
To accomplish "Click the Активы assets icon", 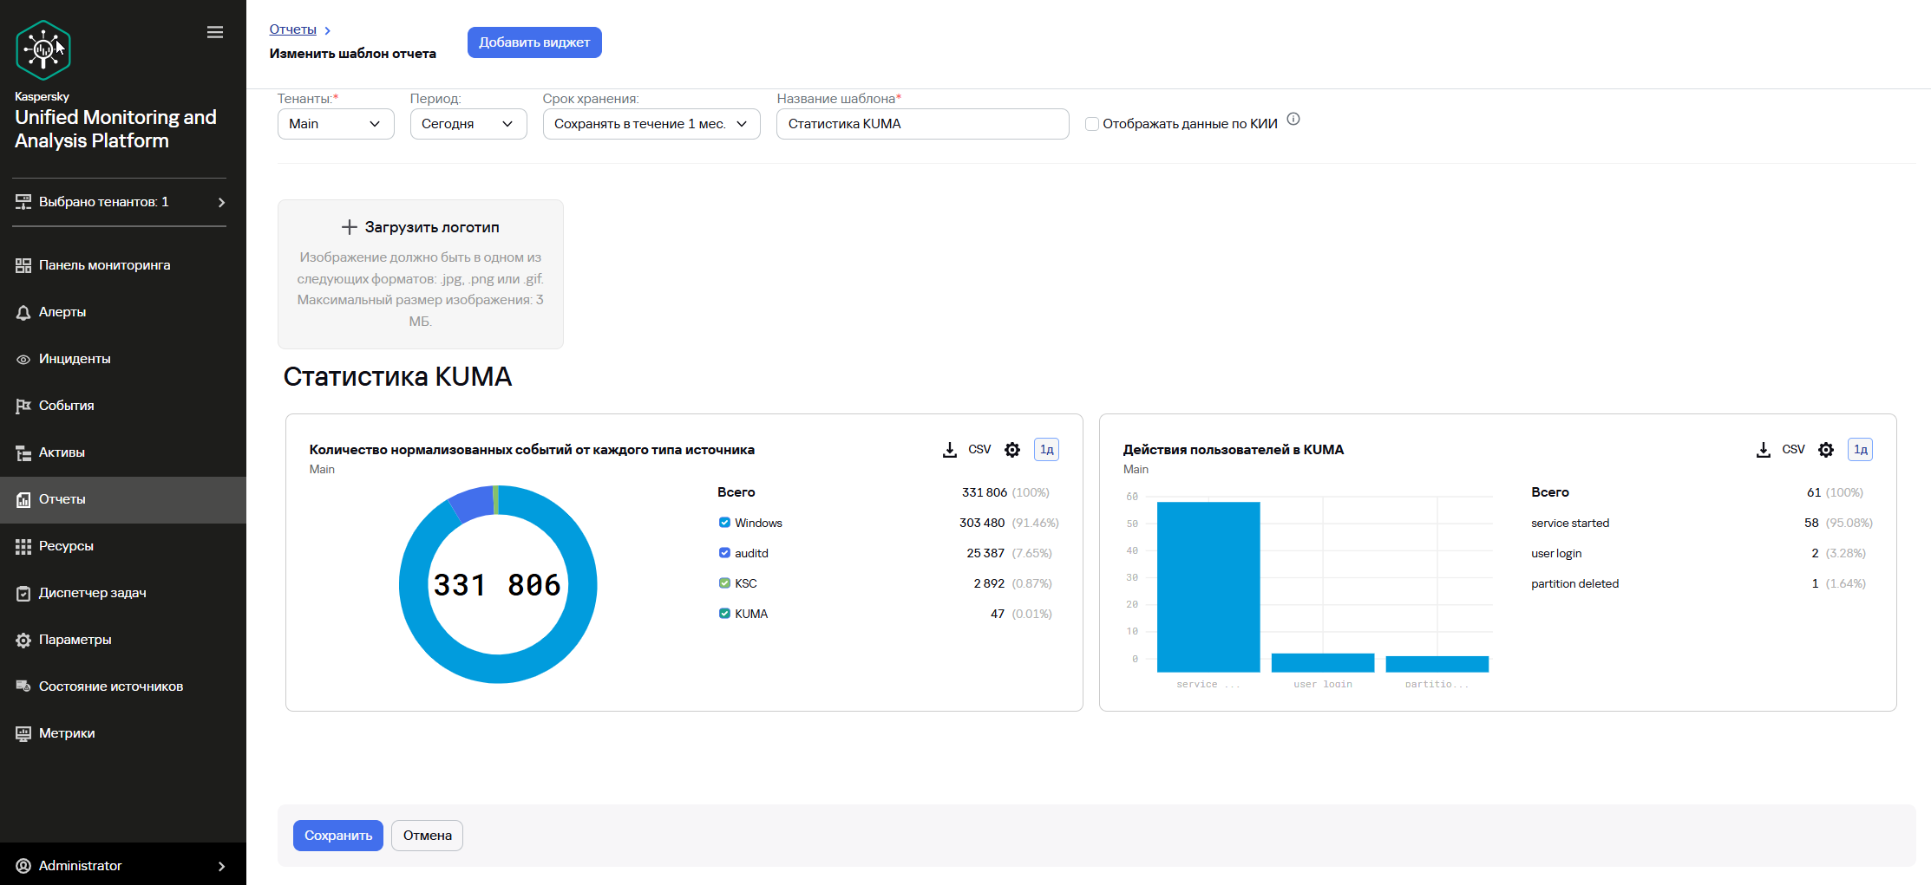I will tap(23, 452).
